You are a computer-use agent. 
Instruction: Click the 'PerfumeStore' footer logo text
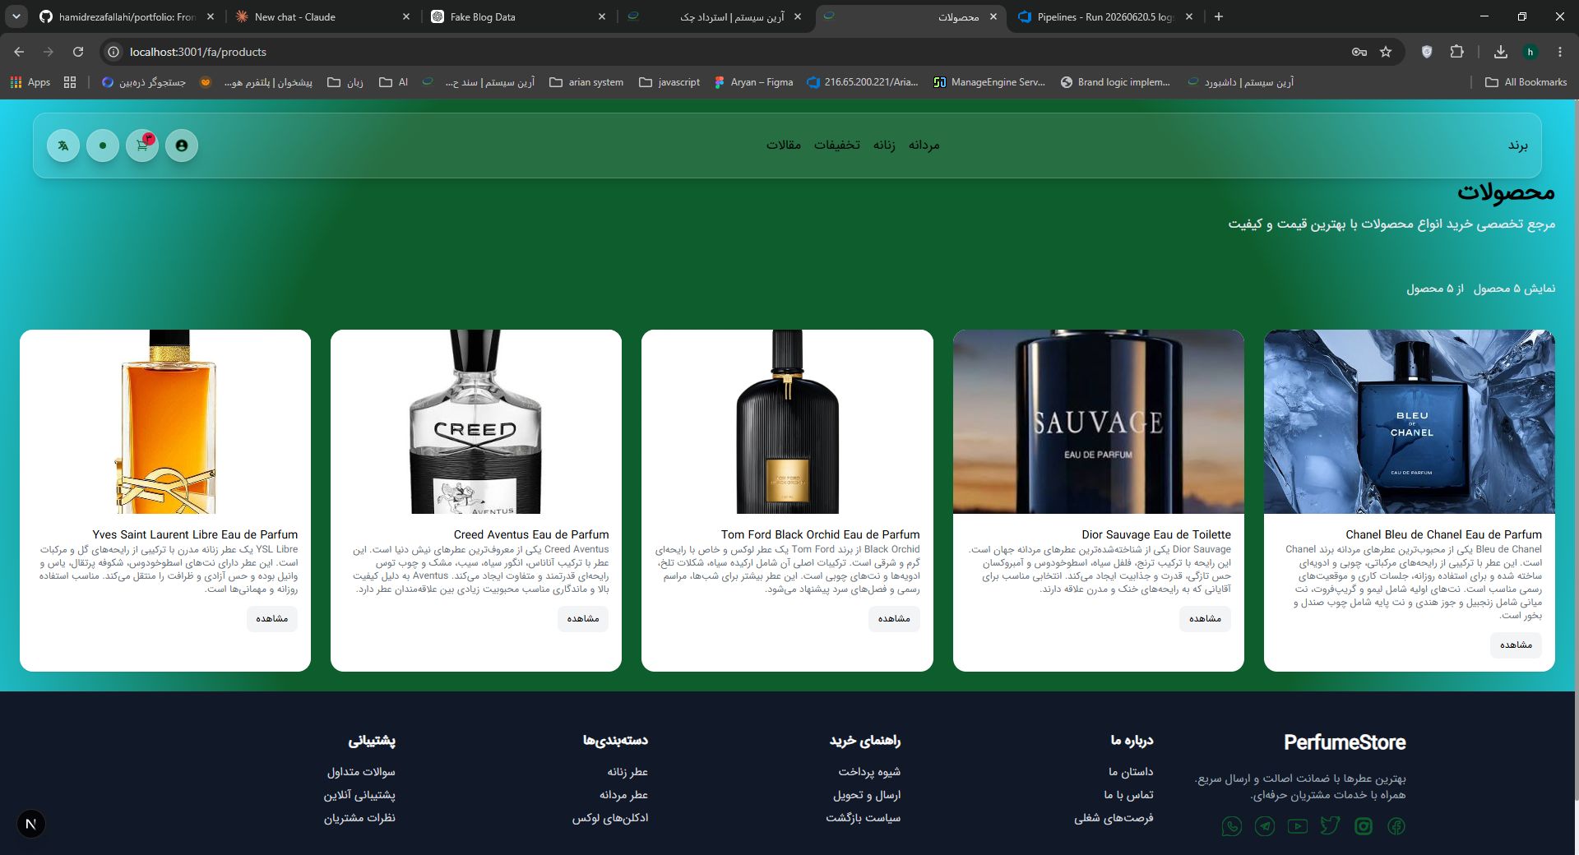(x=1345, y=742)
